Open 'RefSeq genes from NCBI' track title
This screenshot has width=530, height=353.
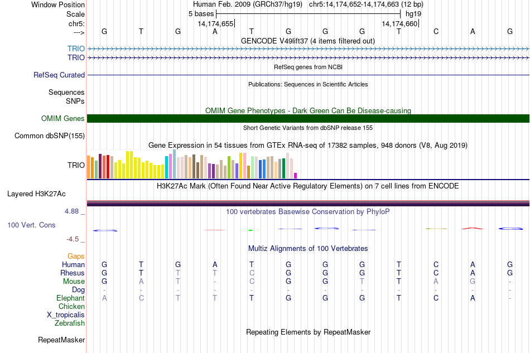[x=308, y=67]
